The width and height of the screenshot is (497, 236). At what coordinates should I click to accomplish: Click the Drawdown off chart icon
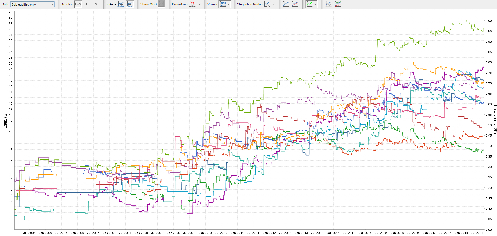tap(193, 4)
